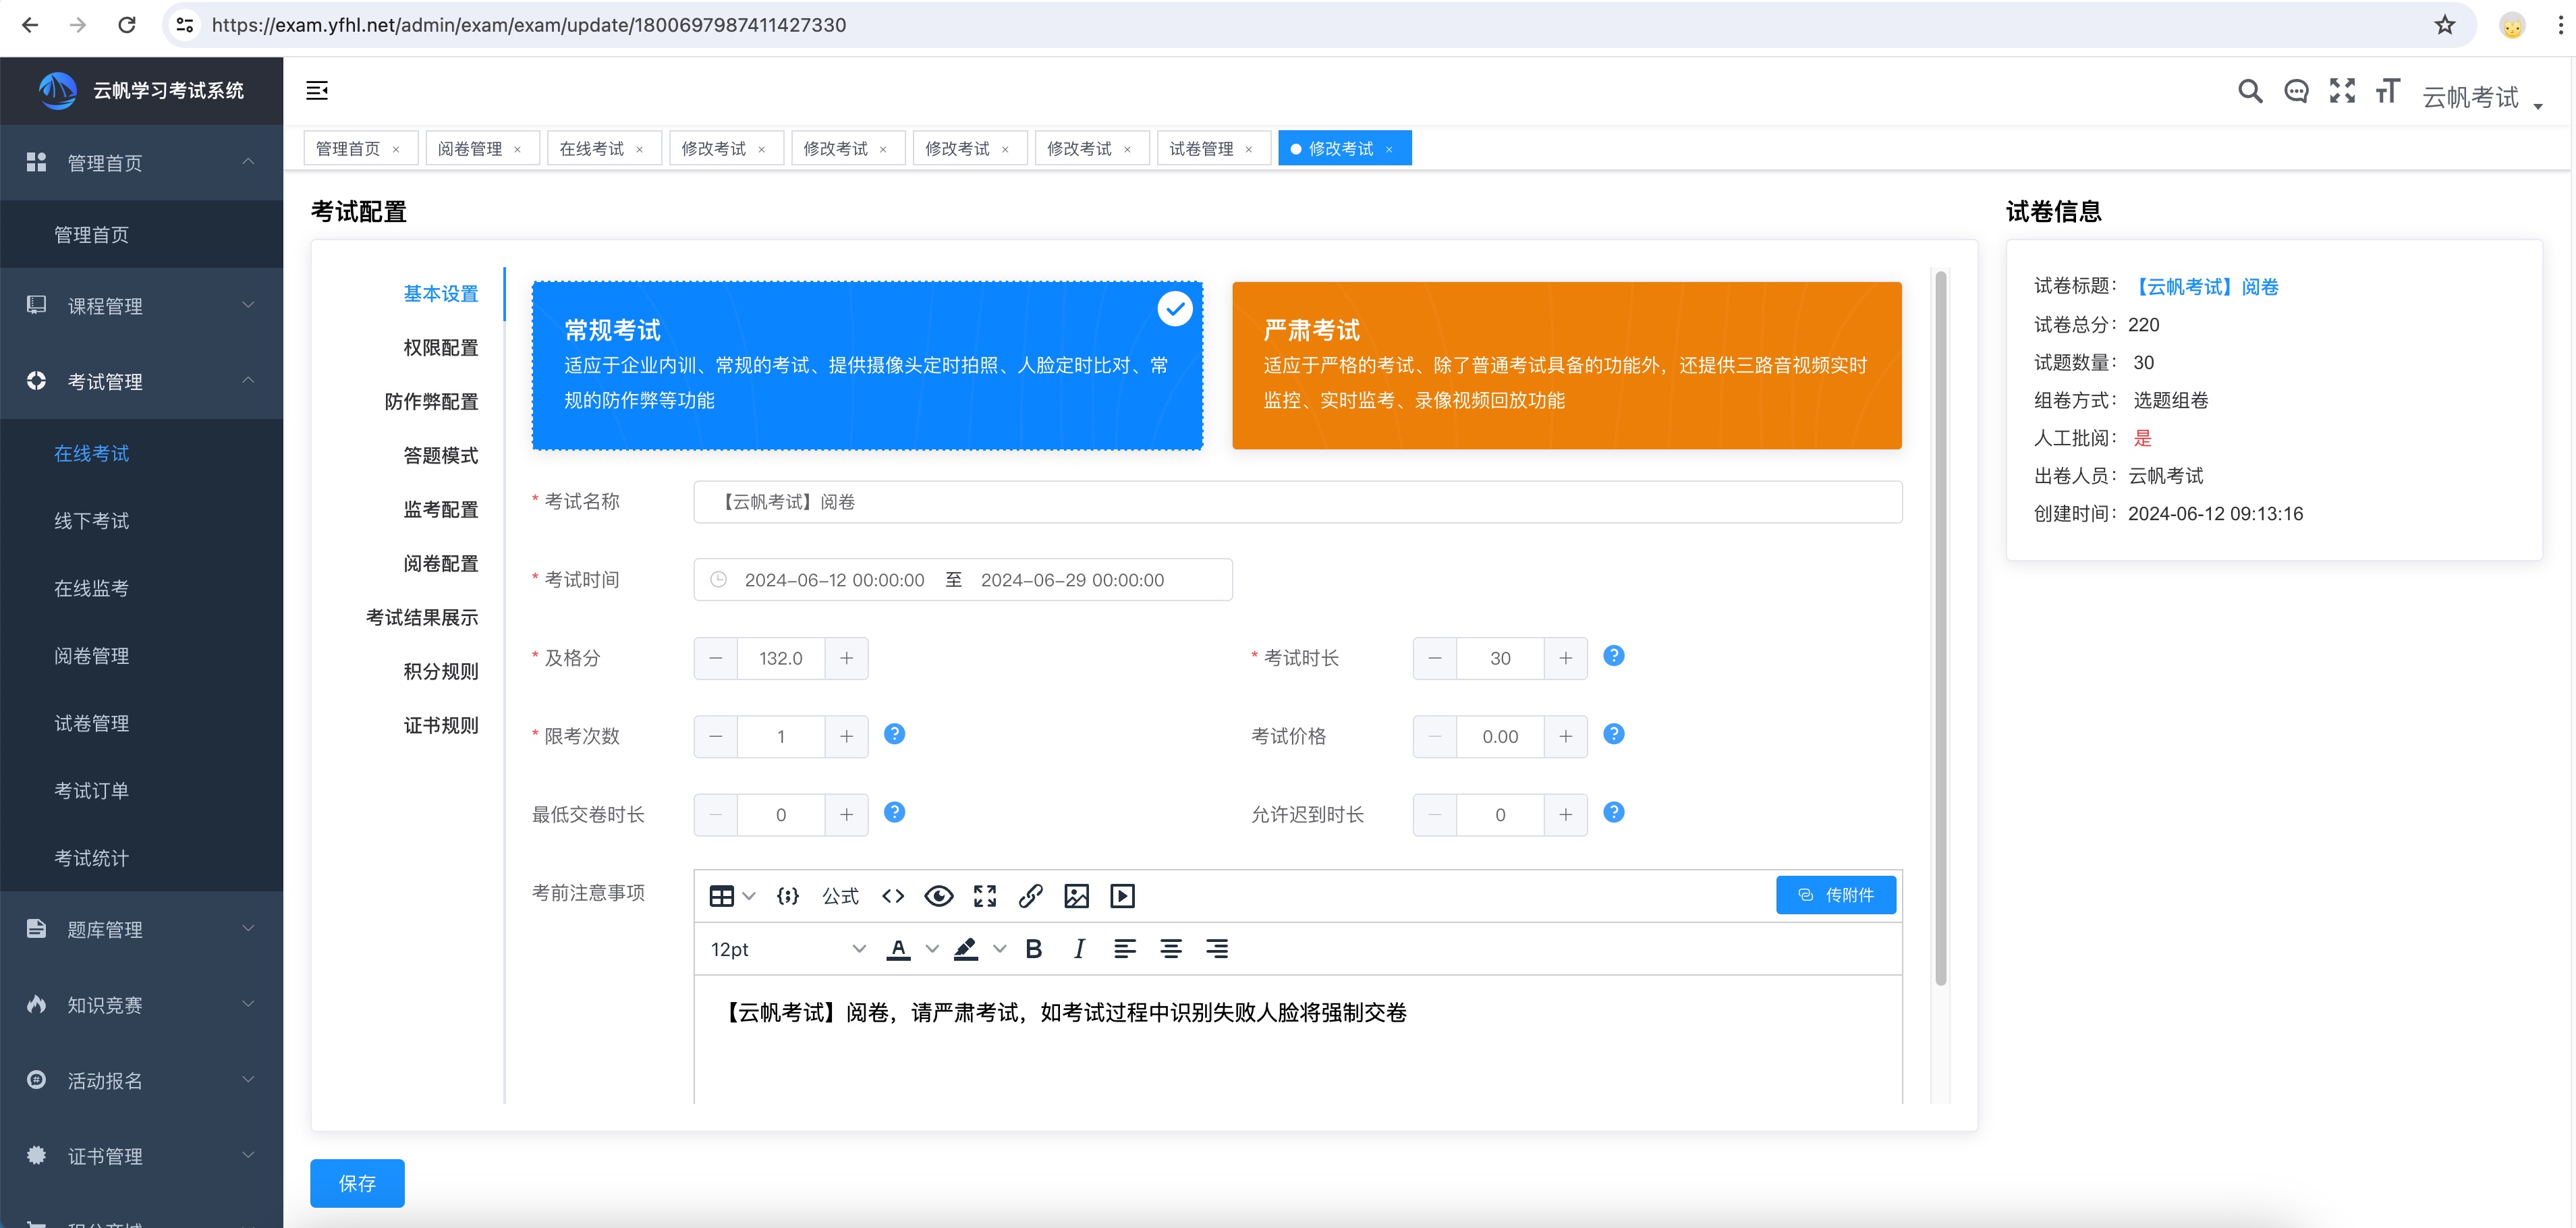Screen dimensions: 2576x1228
Task: Apply the text color A swatch
Action: tap(899, 949)
